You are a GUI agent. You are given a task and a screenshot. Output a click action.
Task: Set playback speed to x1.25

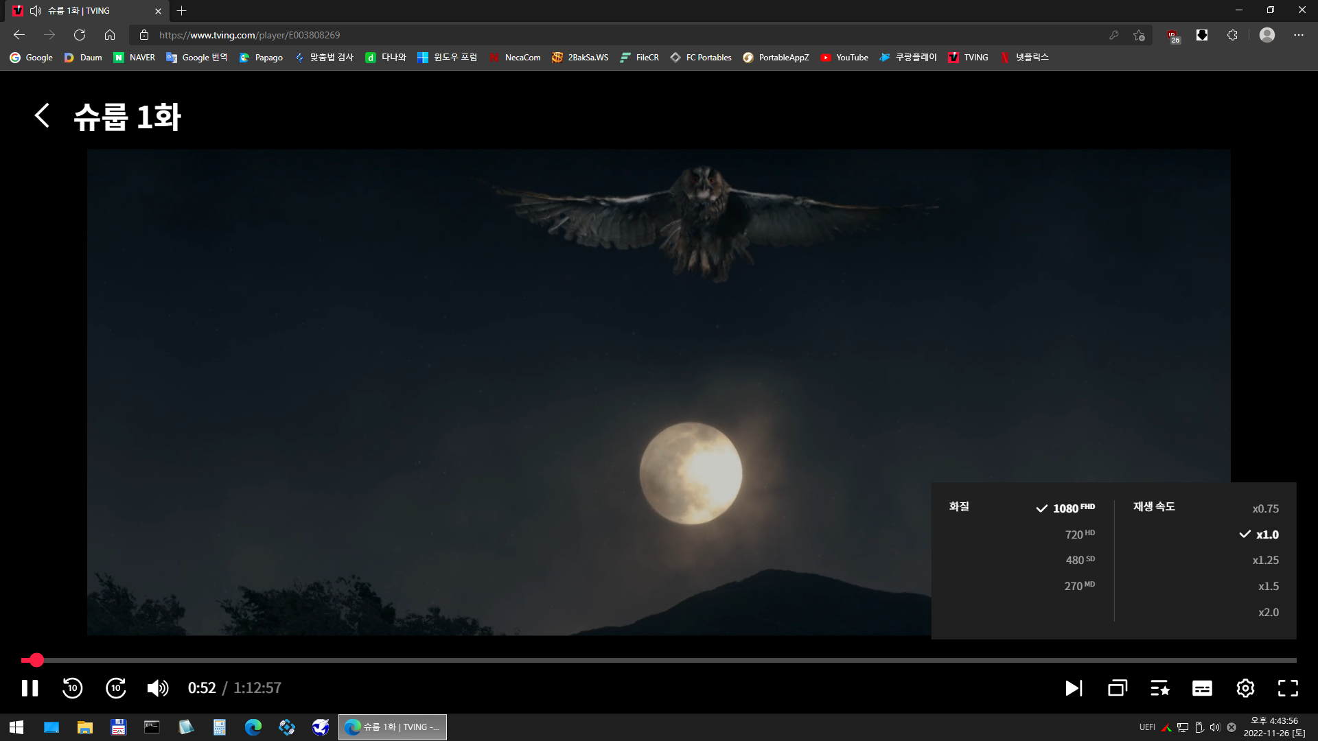point(1265,560)
